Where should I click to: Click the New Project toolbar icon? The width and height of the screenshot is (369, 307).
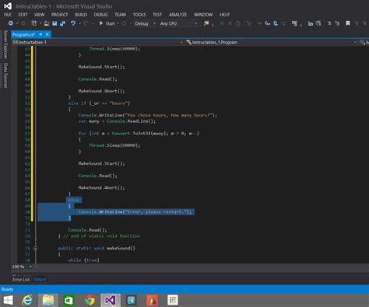pyautogui.click(x=33, y=23)
